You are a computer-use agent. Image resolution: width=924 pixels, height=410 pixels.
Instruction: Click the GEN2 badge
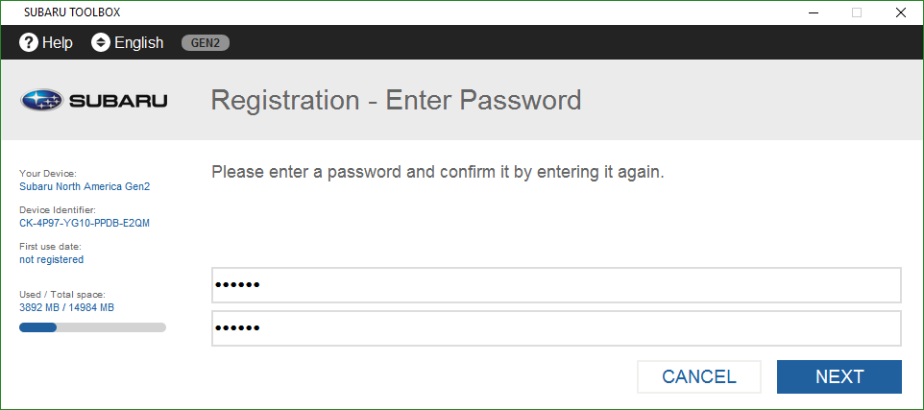point(206,42)
